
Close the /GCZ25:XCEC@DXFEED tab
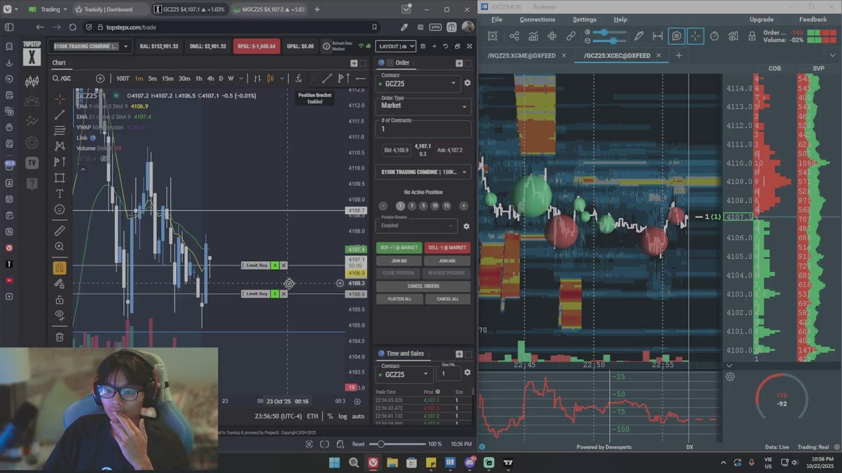(x=658, y=55)
